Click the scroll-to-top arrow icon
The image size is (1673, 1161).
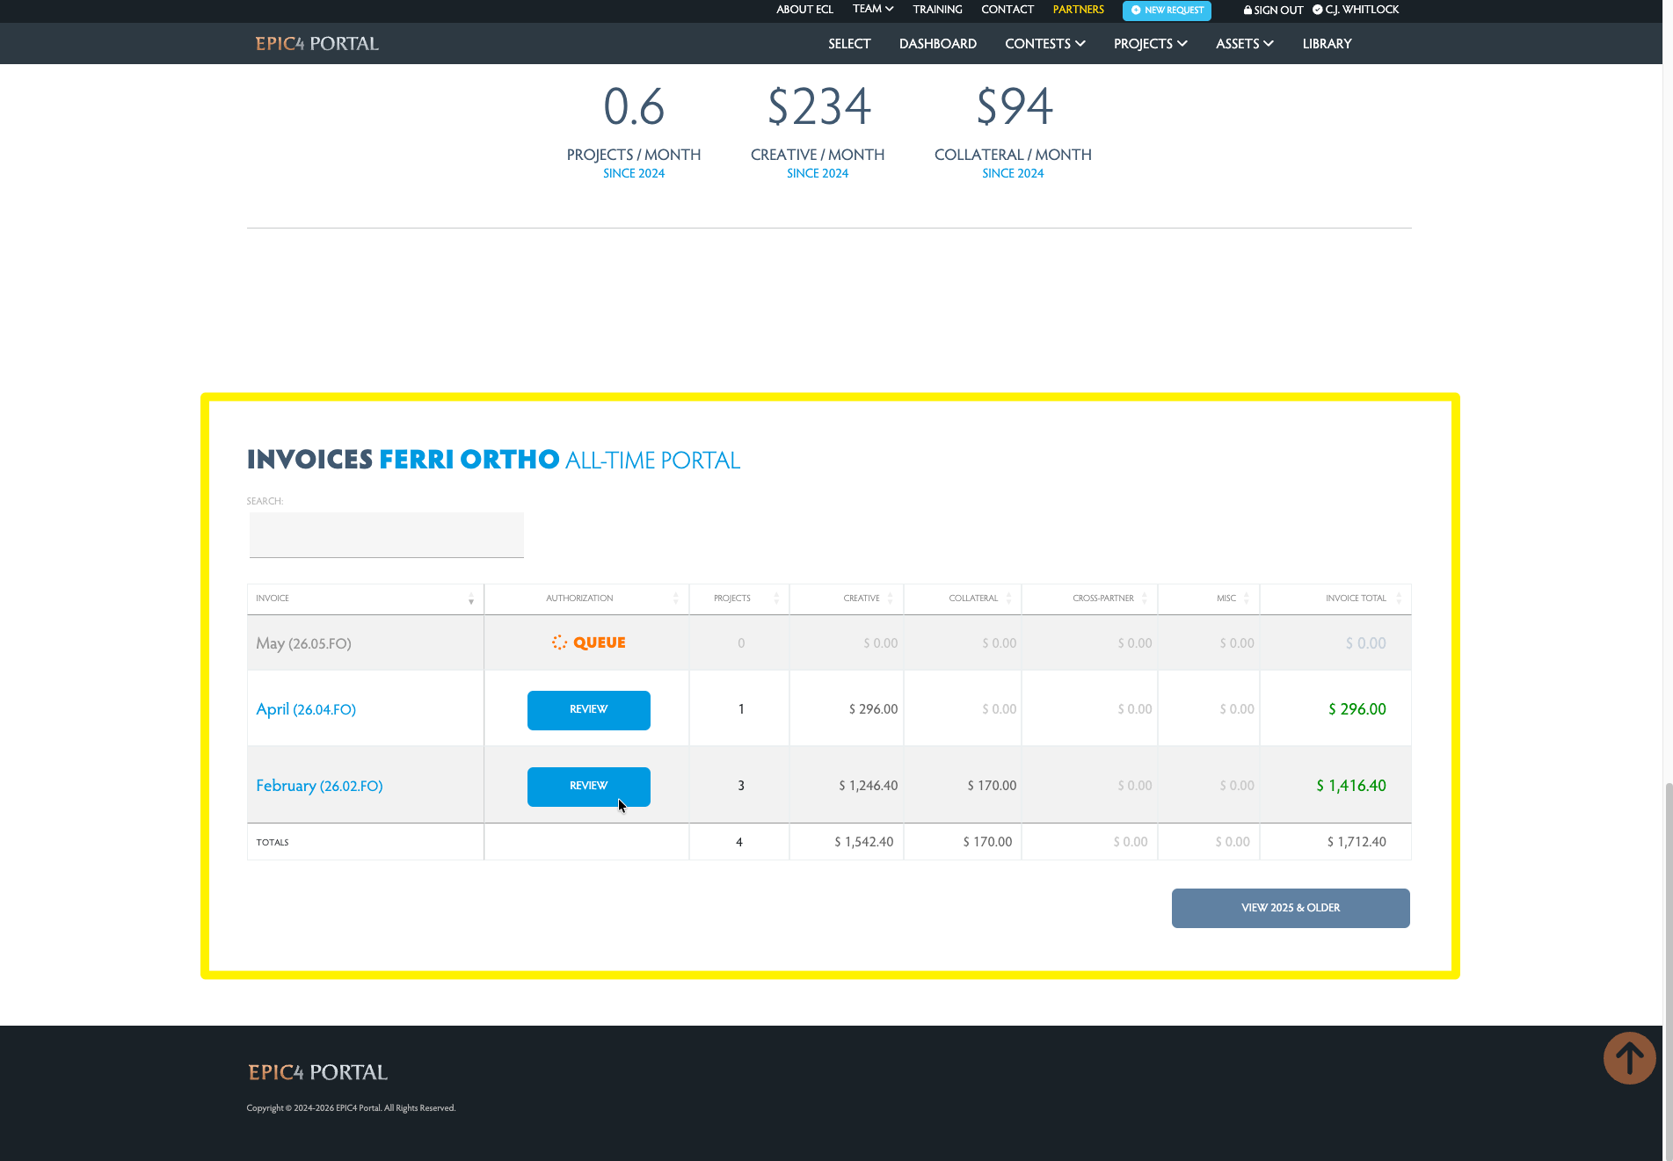point(1629,1057)
